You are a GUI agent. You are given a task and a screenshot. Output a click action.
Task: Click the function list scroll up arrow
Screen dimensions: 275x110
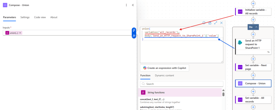(x=223, y=90)
